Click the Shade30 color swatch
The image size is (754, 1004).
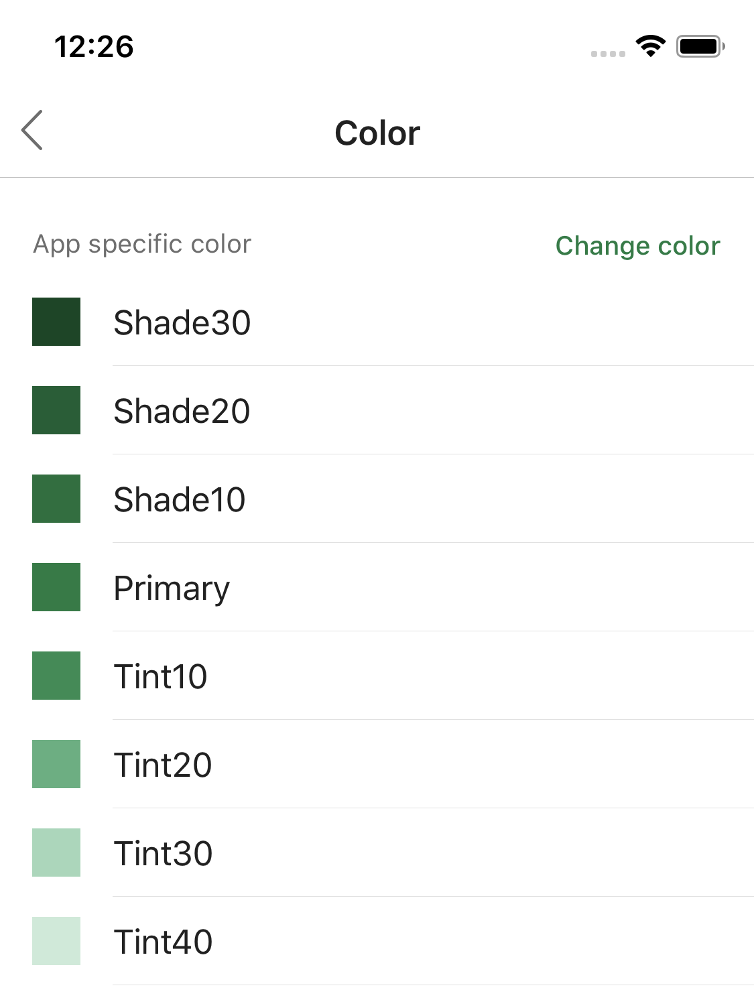point(56,322)
